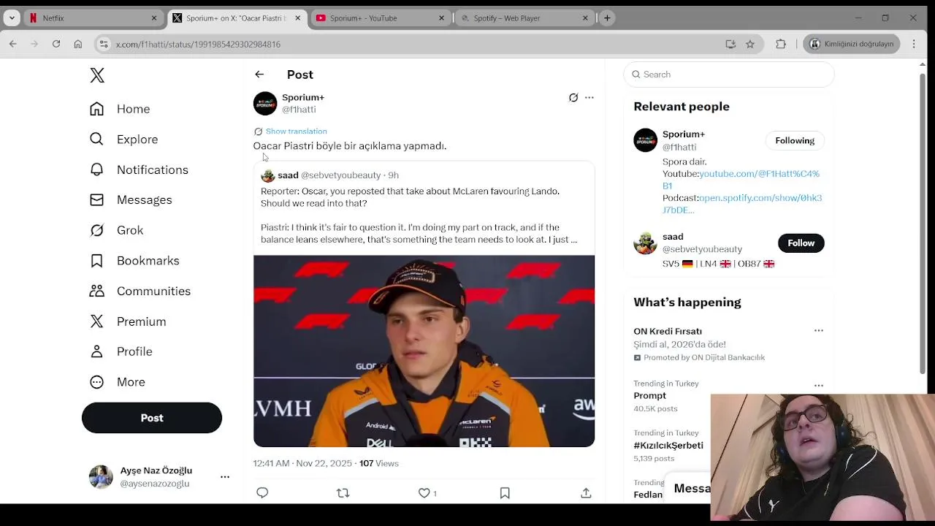Click the Grok explain icon on the post
The height and width of the screenshot is (526, 935).
[573, 97]
